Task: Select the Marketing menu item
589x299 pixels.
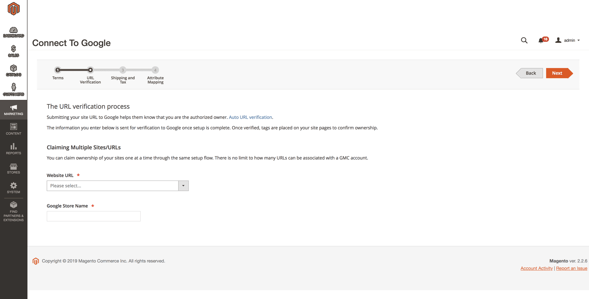Action: [x=13, y=110]
